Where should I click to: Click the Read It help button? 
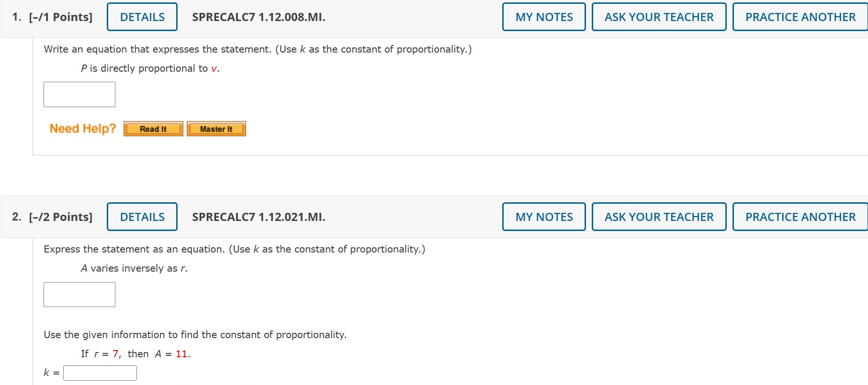pos(153,128)
